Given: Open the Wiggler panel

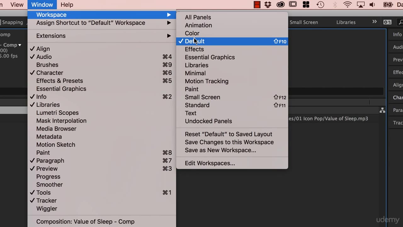Looking at the screenshot, I should pyautogui.click(x=102, y=208).
